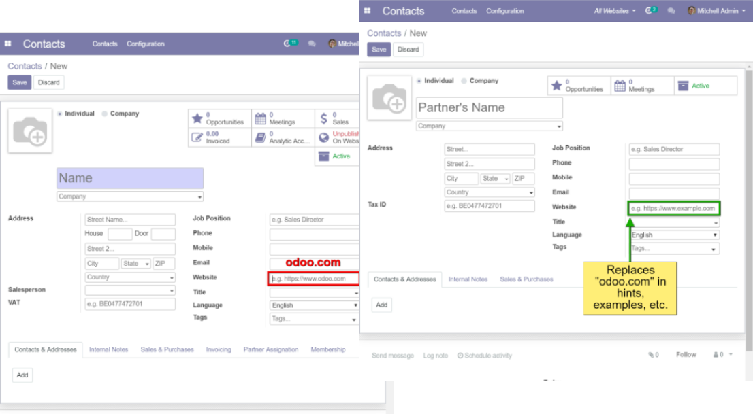The width and height of the screenshot is (753, 414).
Task: Open Country dropdown in left window
Action: tap(129, 277)
